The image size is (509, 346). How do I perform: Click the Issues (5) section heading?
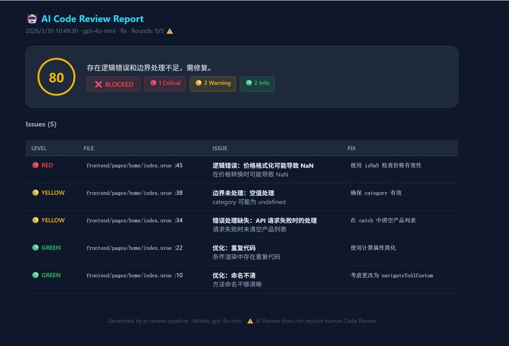(x=41, y=124)
